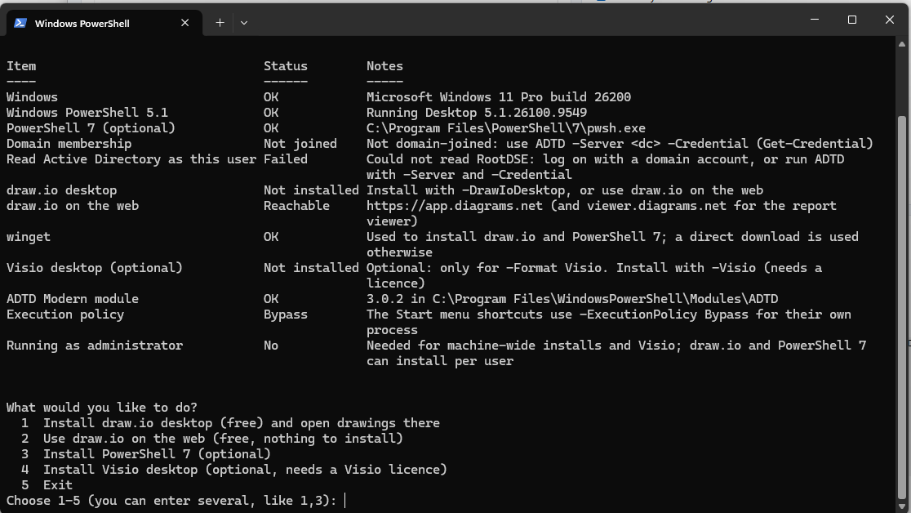Click the 'Reachable' status value
The height and width of the screenshot is (513, 911).
pyautogui.click(x=296, y=206)
